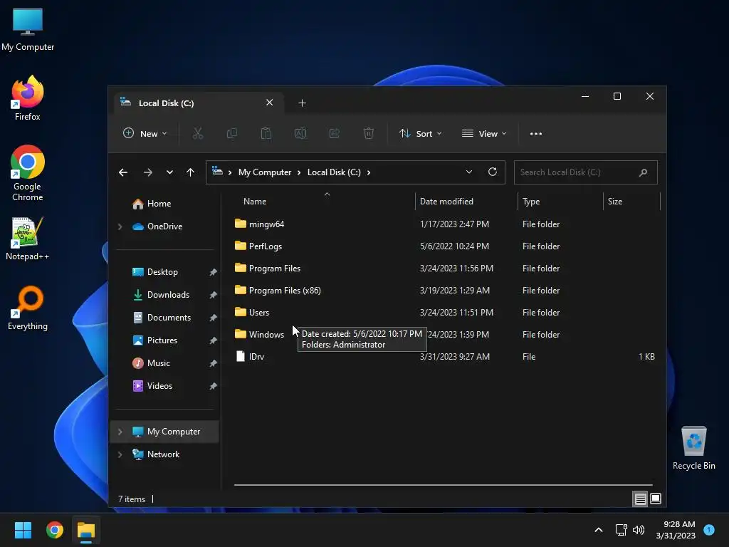Open the volume speaker tray icon
729x547 pixels.
(x=639, y=529)
